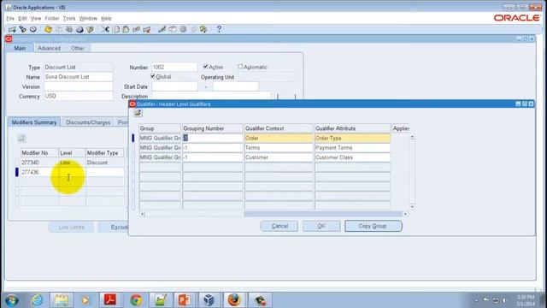Enable the Automatic checkbox
Screen dimensions: 547x308
240,67
